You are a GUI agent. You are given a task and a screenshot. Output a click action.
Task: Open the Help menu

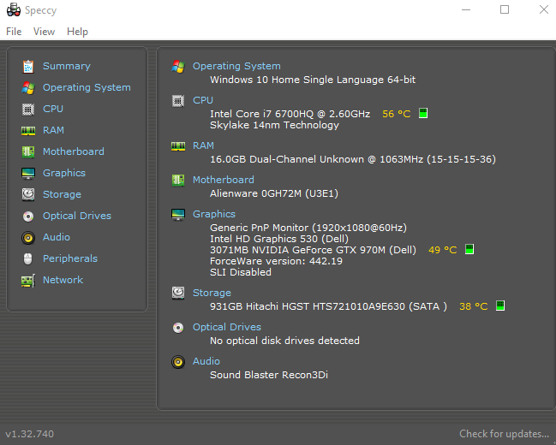77,32
